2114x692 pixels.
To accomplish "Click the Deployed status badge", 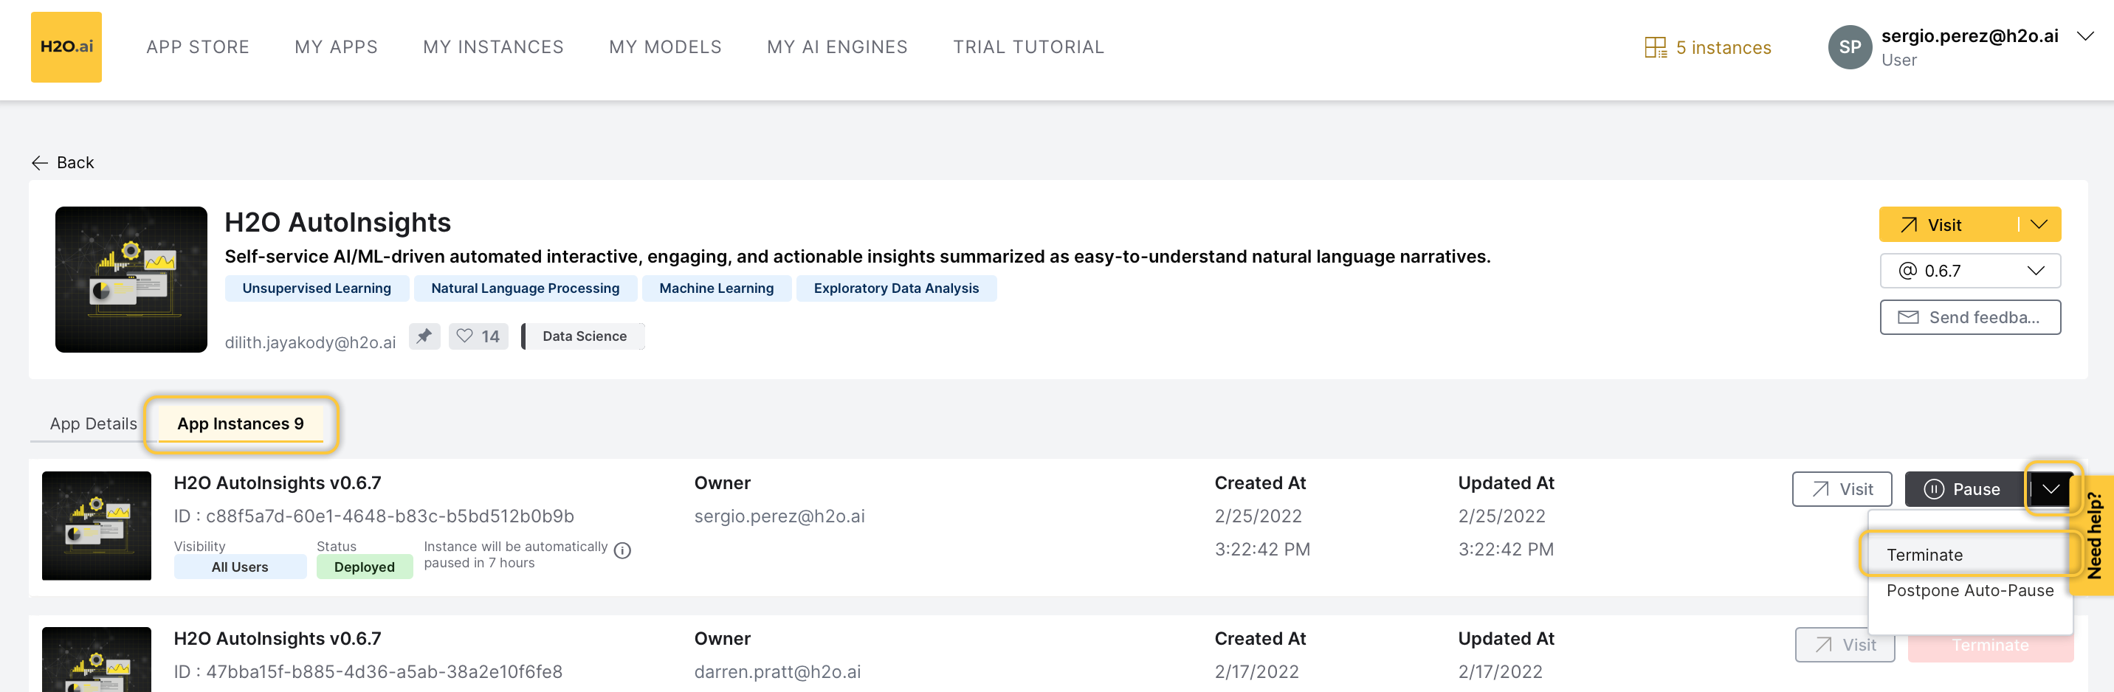I will pos(365,567).
